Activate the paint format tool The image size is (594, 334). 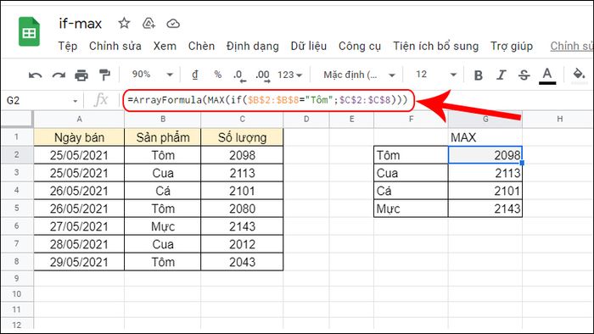pos(104,75)
